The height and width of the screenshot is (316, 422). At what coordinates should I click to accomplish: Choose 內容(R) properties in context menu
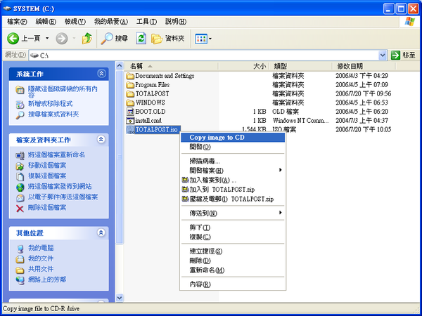[x=233, y=284]
